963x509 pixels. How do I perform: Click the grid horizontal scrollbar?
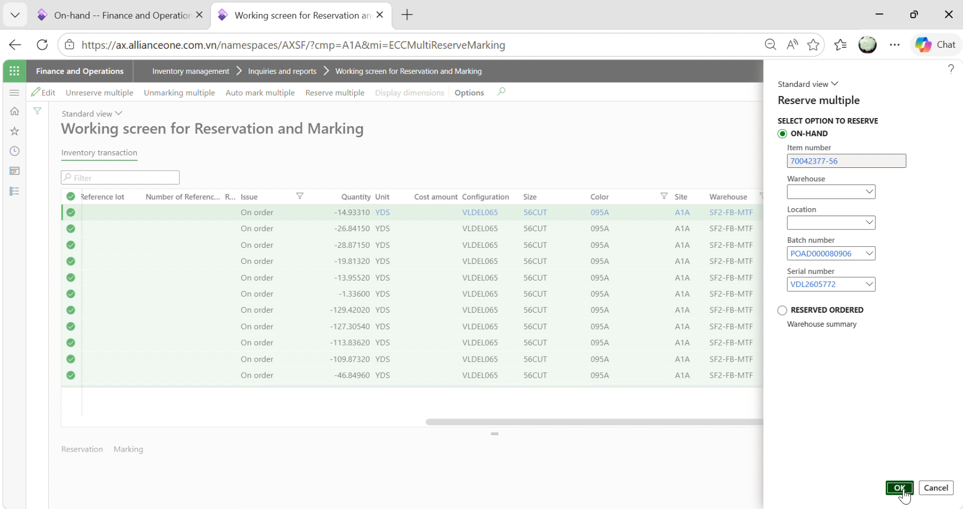pos(594,422)
